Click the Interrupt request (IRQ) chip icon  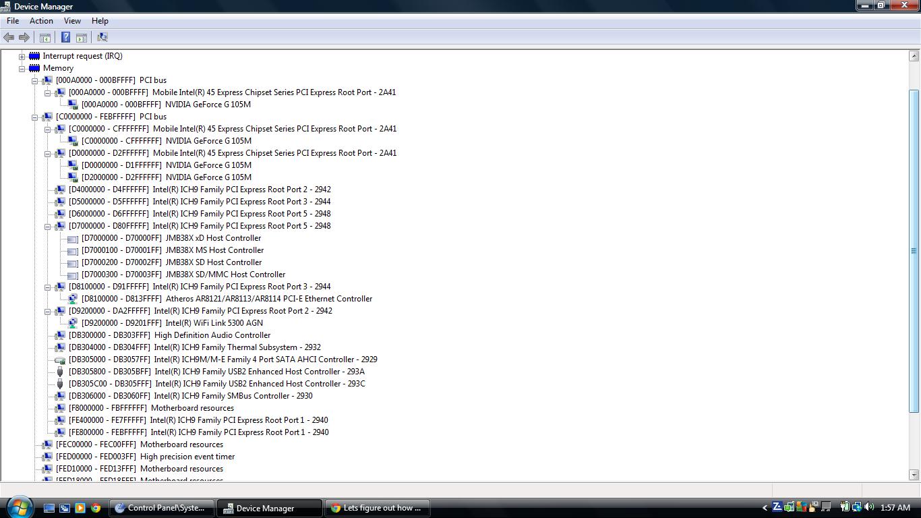click(34, 56)
